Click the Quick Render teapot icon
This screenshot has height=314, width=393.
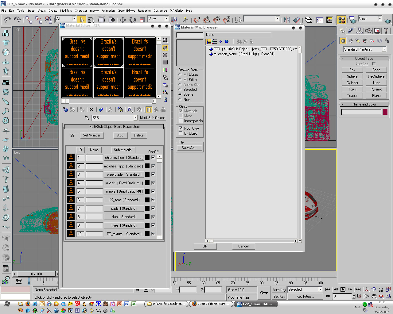(x=387, y=20)
